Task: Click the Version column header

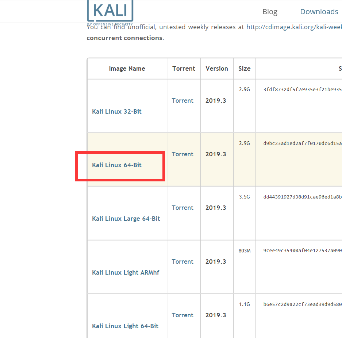Action: pyautogui.click(x=217, y=68)
